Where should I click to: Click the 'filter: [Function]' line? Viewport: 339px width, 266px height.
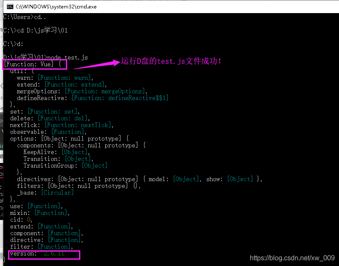[x=41, y=247]
